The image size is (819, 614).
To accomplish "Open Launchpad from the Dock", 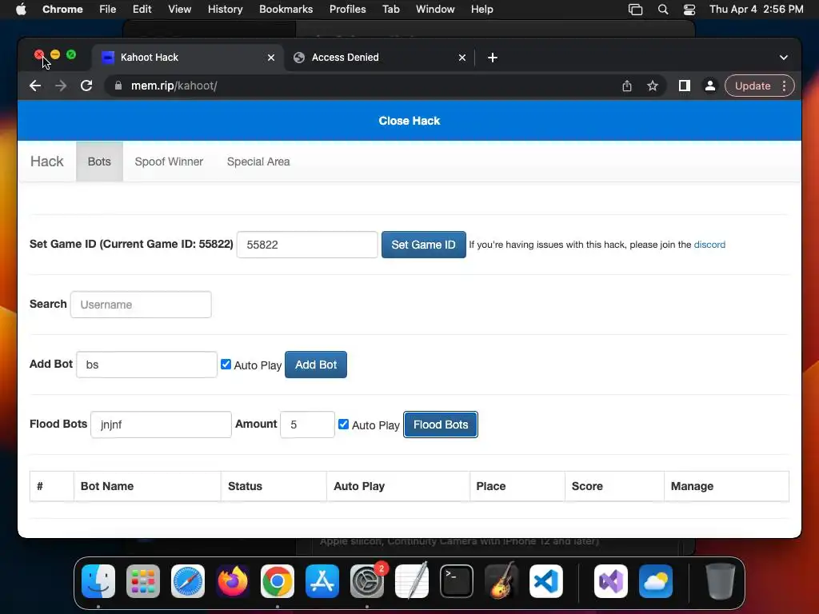I will point(143,581).
